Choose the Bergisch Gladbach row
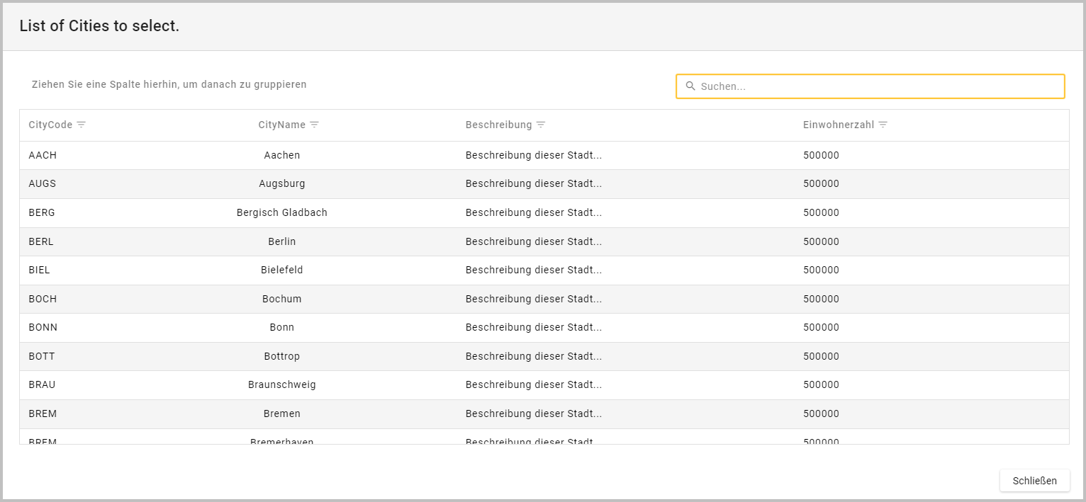Screen dimensions: 1086x502 tap(281, 212)
